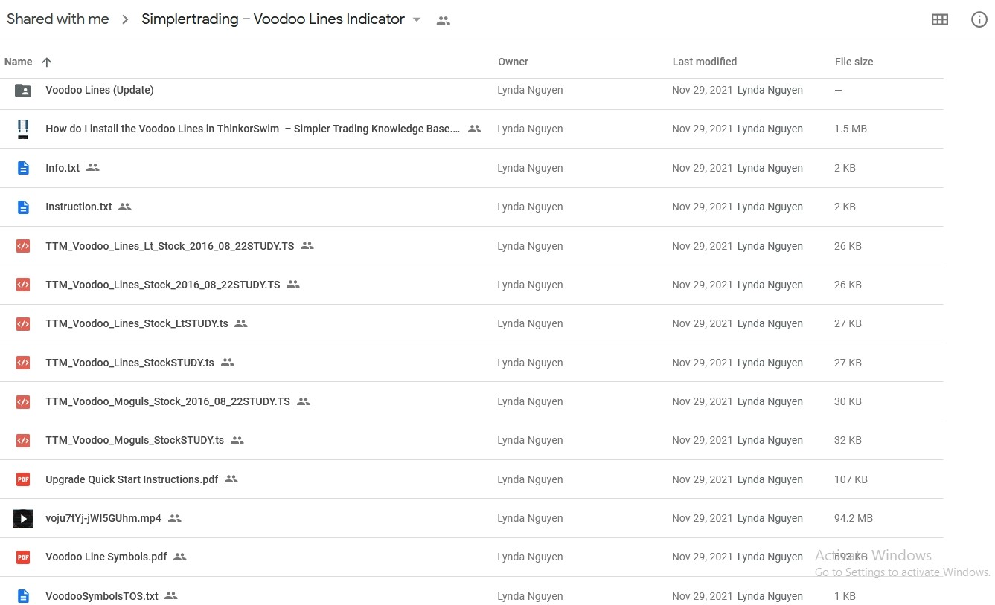
Task: Select TTM_Voodoo_Moguls_Stock_2016_08_22STUDY.TS file name
Action: click(x=167, y=401)
